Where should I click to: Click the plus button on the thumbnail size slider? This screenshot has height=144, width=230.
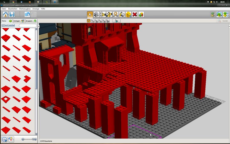click(x=35, y=139)
